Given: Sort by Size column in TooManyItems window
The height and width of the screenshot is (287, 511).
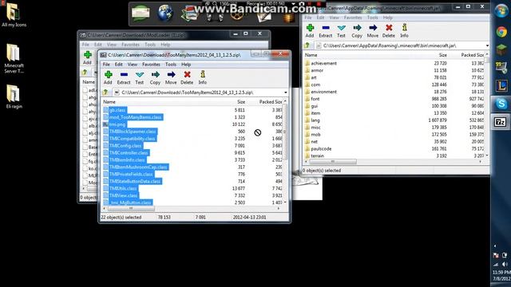Looking at the screenshot, I should click(241, 102).
